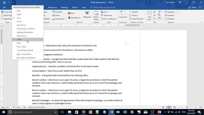Screen dimensions: 204x115
Task: Toggle Email in Quick Access Toolbar menu
Action: click(28, 21)
